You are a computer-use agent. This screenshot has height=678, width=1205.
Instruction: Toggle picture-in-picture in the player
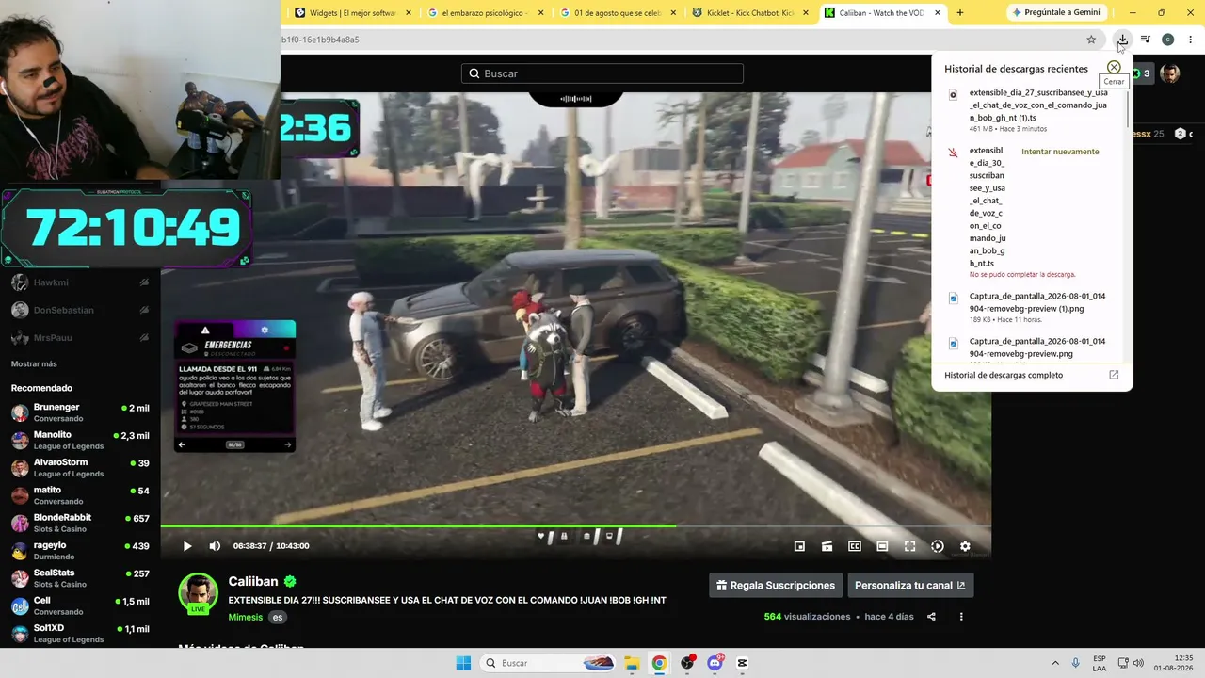799,546
